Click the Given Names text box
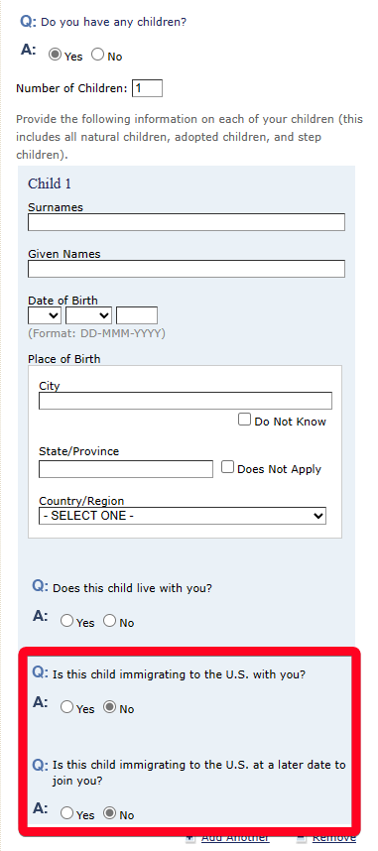The image size is (378, 851). (187, 269)
